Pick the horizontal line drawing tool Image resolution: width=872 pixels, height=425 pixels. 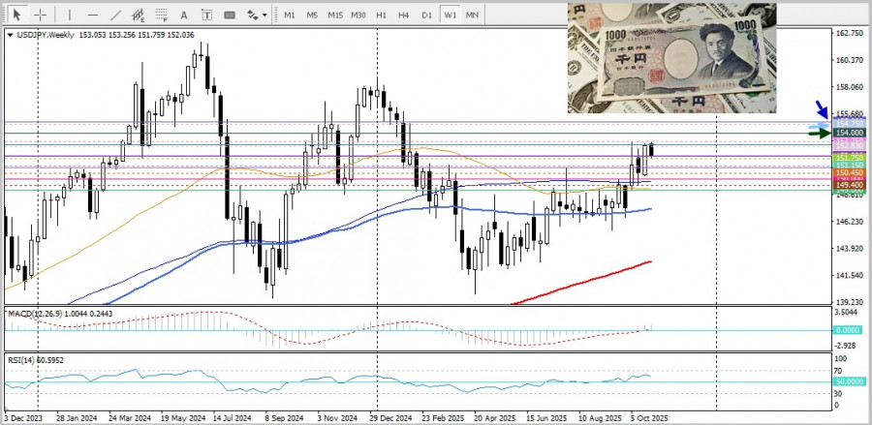(x=92, y=15)
